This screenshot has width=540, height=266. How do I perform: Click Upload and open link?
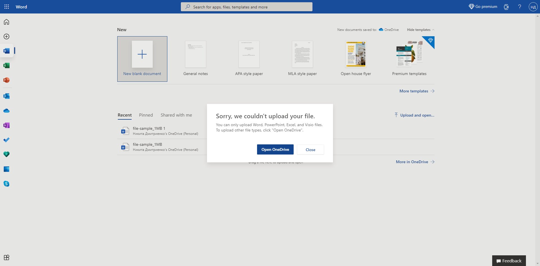point(414,115)
